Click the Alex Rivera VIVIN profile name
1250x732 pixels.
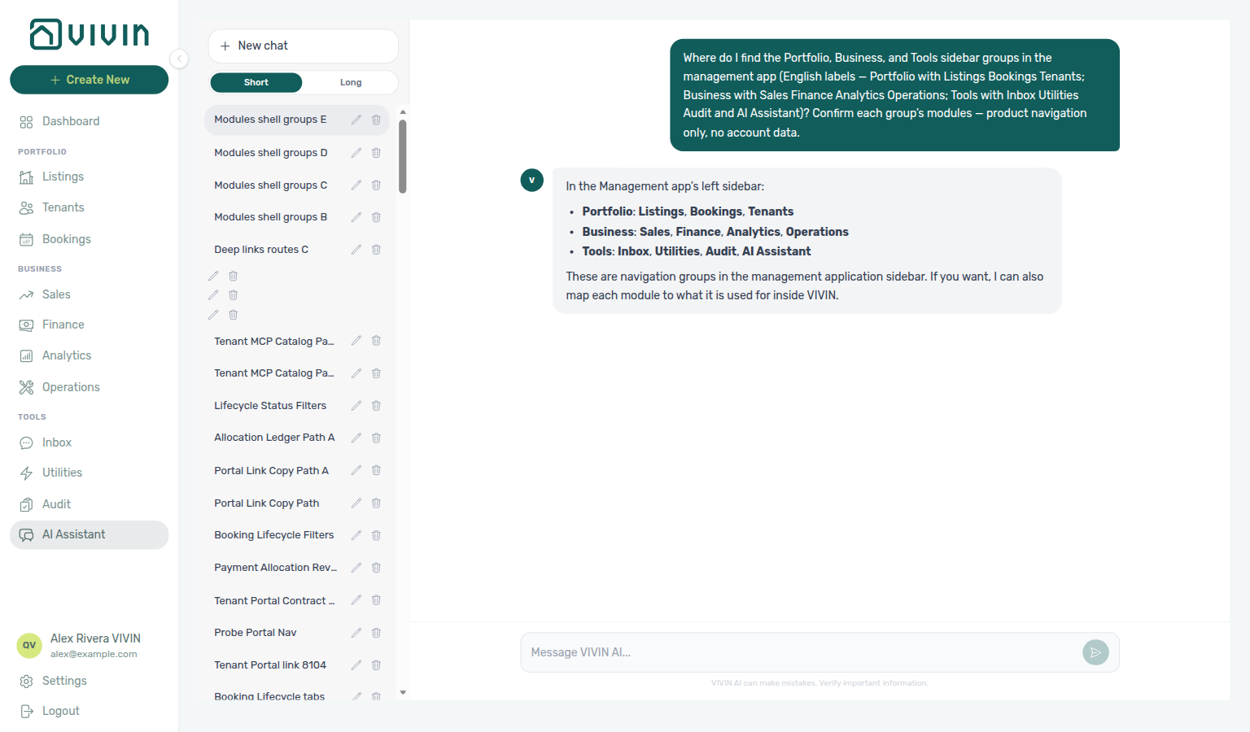coord(95,638)
